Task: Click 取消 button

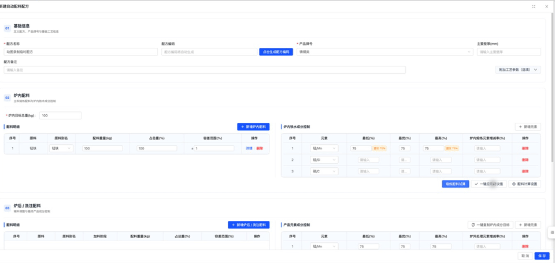Action: tap(525, 256)
